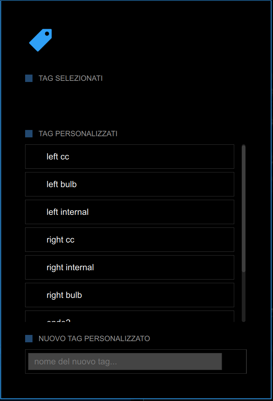The width and height of the screenshot is (273, 401).
Task: Select the 'left cc' tag
Action: click(129, 157)
